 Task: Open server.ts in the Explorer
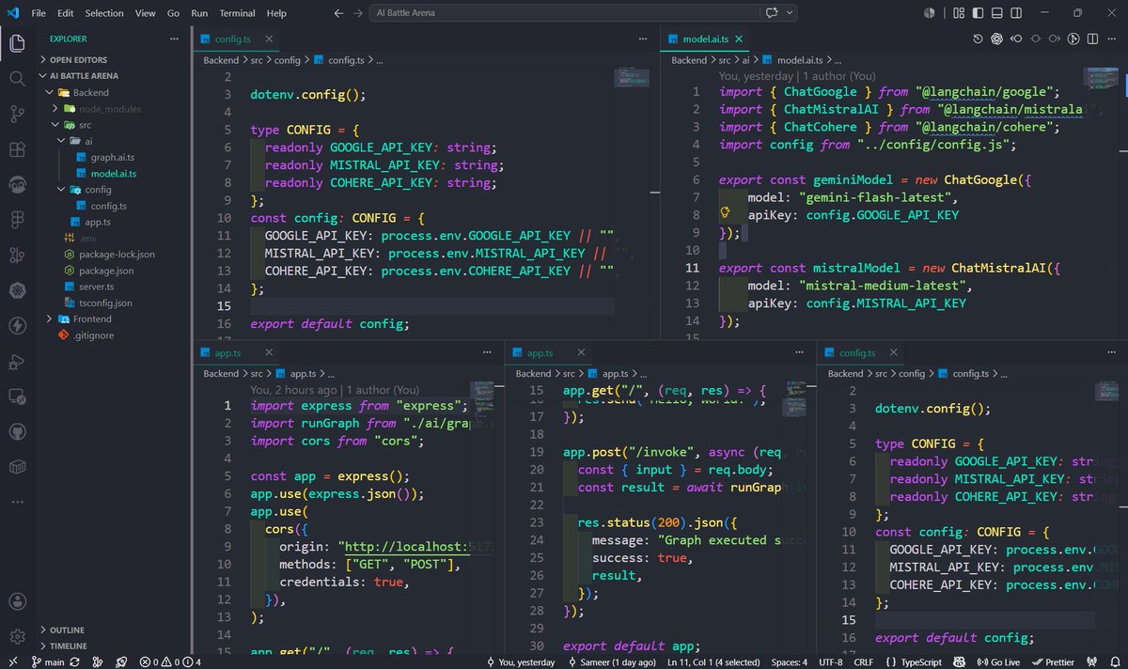[97, 286]
